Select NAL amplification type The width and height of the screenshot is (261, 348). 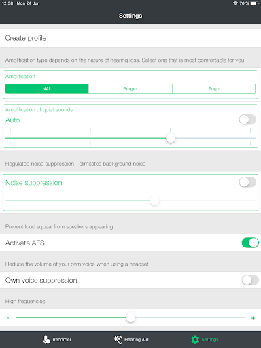coord(47,88)
